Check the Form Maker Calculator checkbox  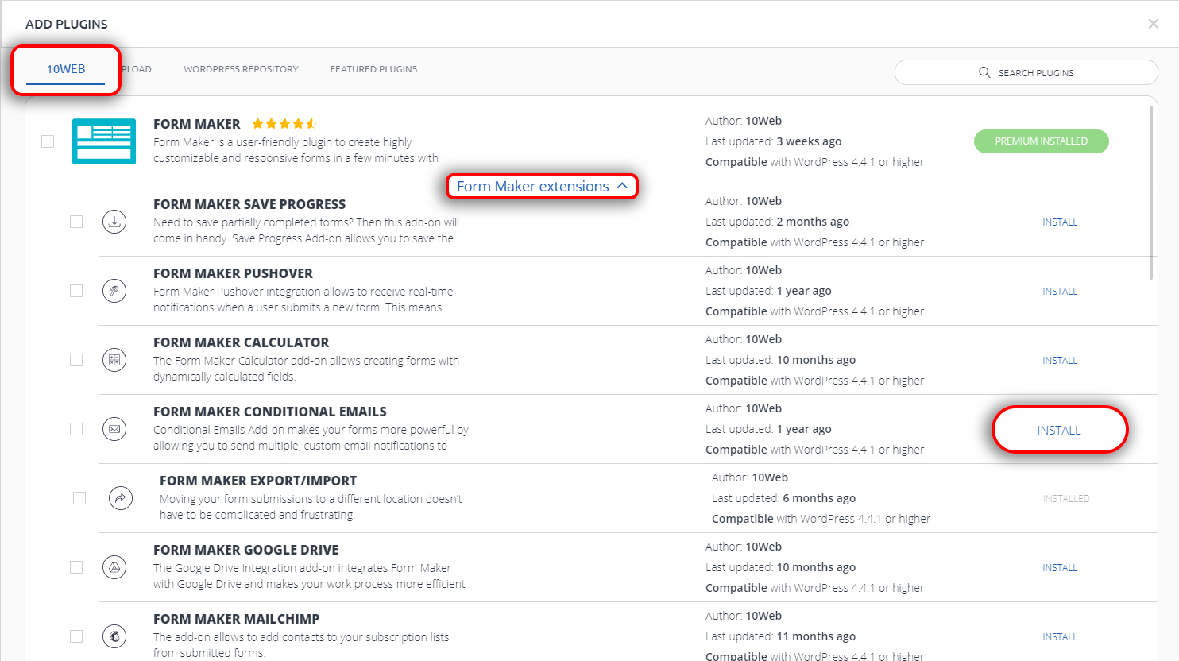[76, 360]
